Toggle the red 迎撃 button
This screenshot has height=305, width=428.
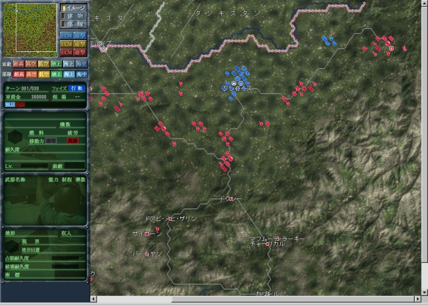[x=80, y=52]
